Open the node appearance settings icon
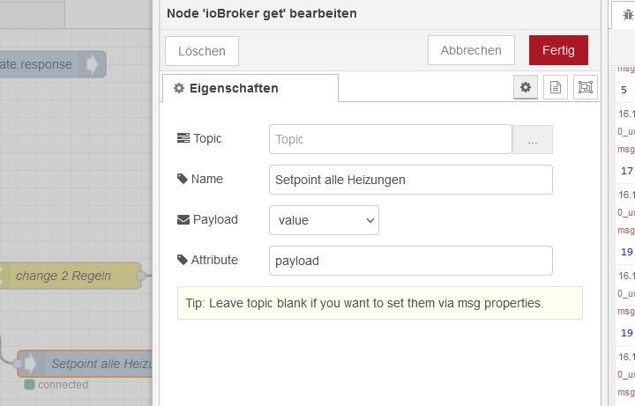Image resolution: width=635 pixels, height=406 pixels. [584, 87]
